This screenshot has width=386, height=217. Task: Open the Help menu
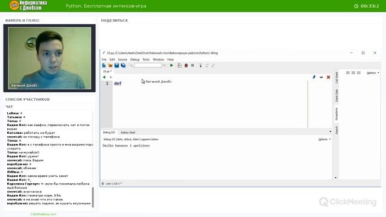(x=170, y=60)
